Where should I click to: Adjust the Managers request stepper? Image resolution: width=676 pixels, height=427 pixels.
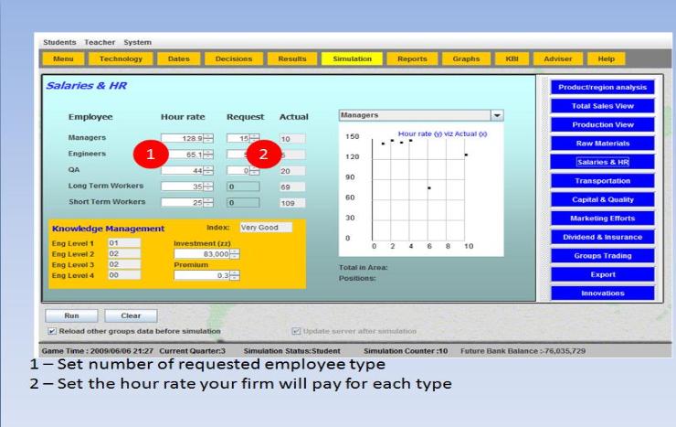tap(256, 137)
